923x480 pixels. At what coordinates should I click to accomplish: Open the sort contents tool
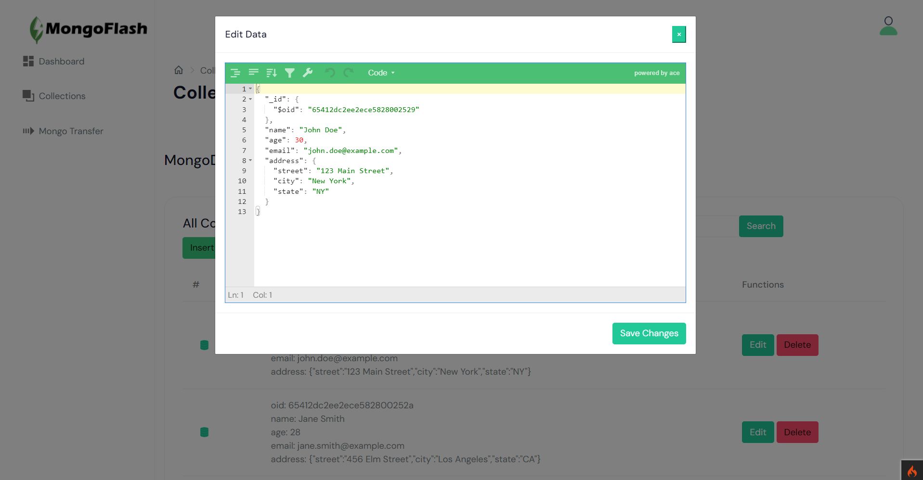coord(272,73)
